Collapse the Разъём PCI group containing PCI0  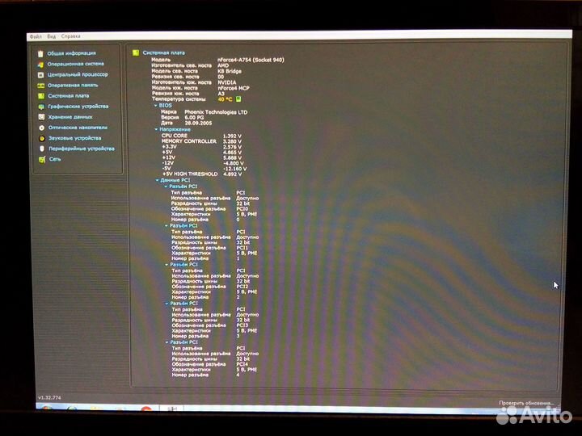(x=167, y=187)
